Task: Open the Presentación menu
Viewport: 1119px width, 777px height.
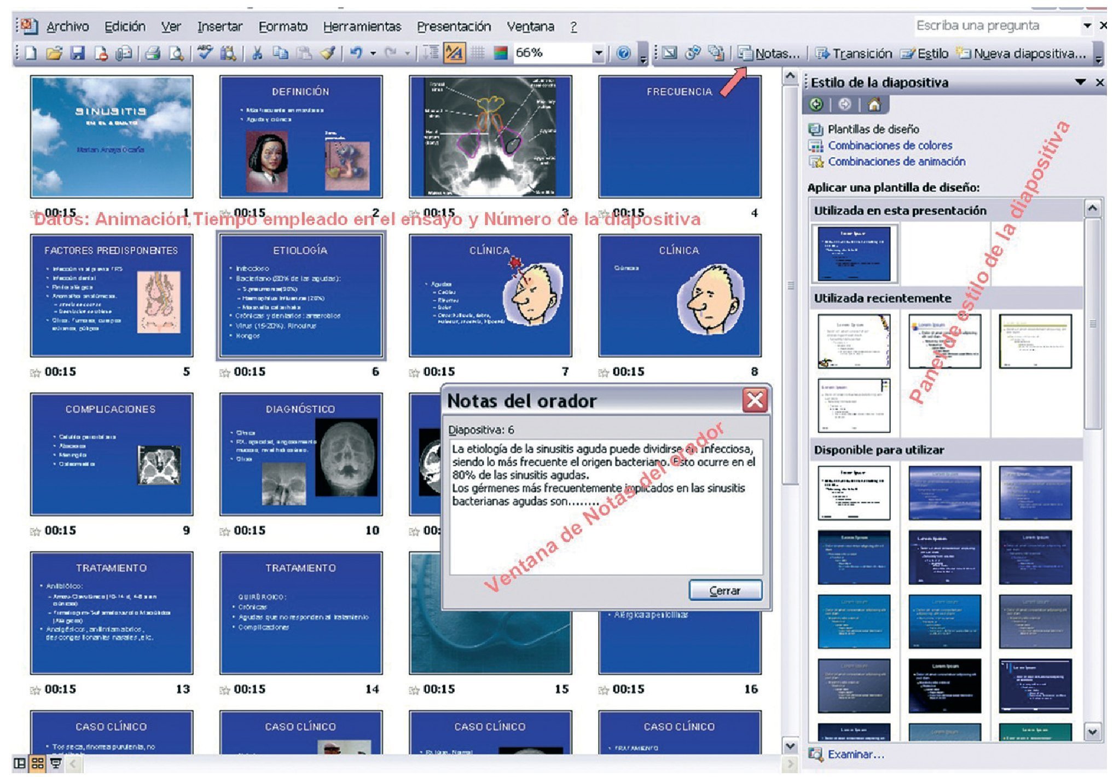Action: pyautogui.click(x=454, y=26)
